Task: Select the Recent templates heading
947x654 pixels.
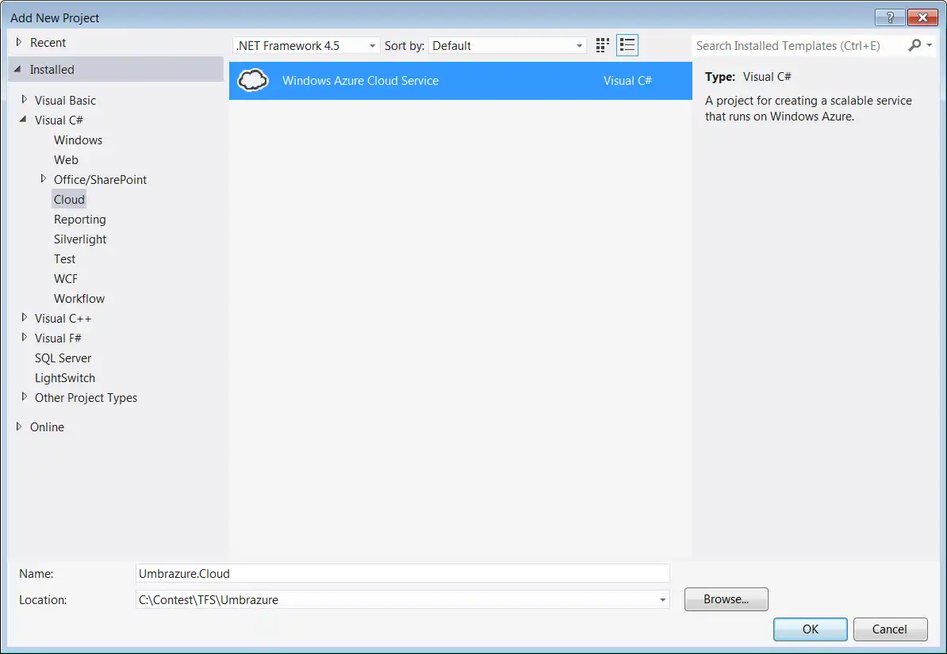Action: click(48, 43)
